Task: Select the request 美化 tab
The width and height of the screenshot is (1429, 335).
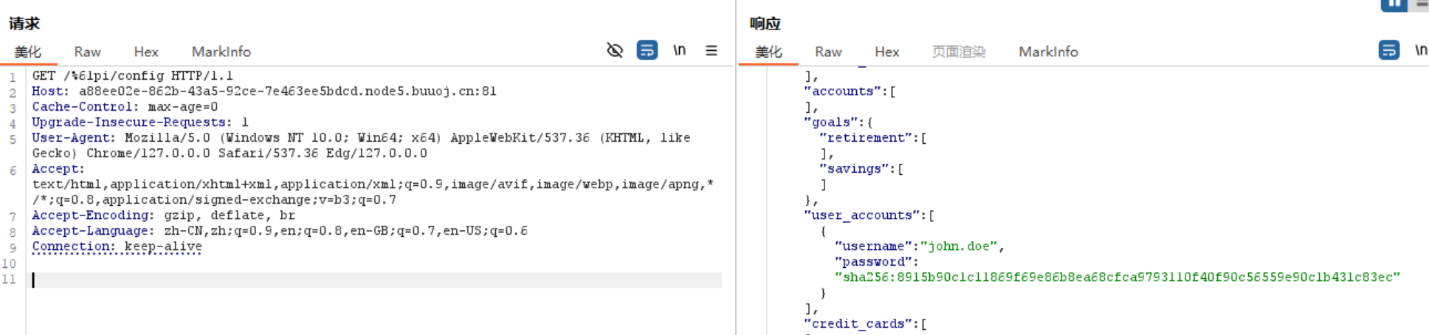Action: tap(28, 52)
